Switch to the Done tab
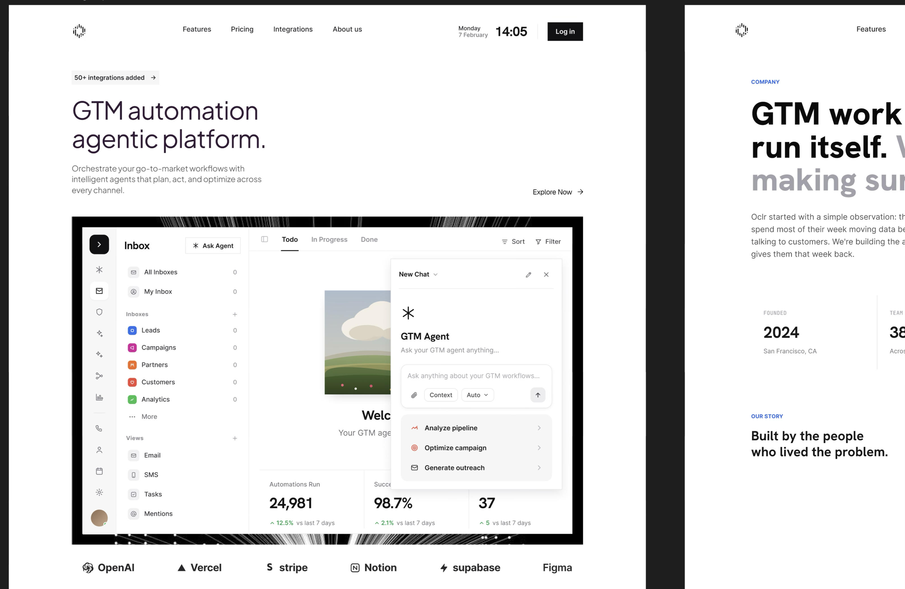Viewport: 905px width, 589px height. tap(369, 239)
